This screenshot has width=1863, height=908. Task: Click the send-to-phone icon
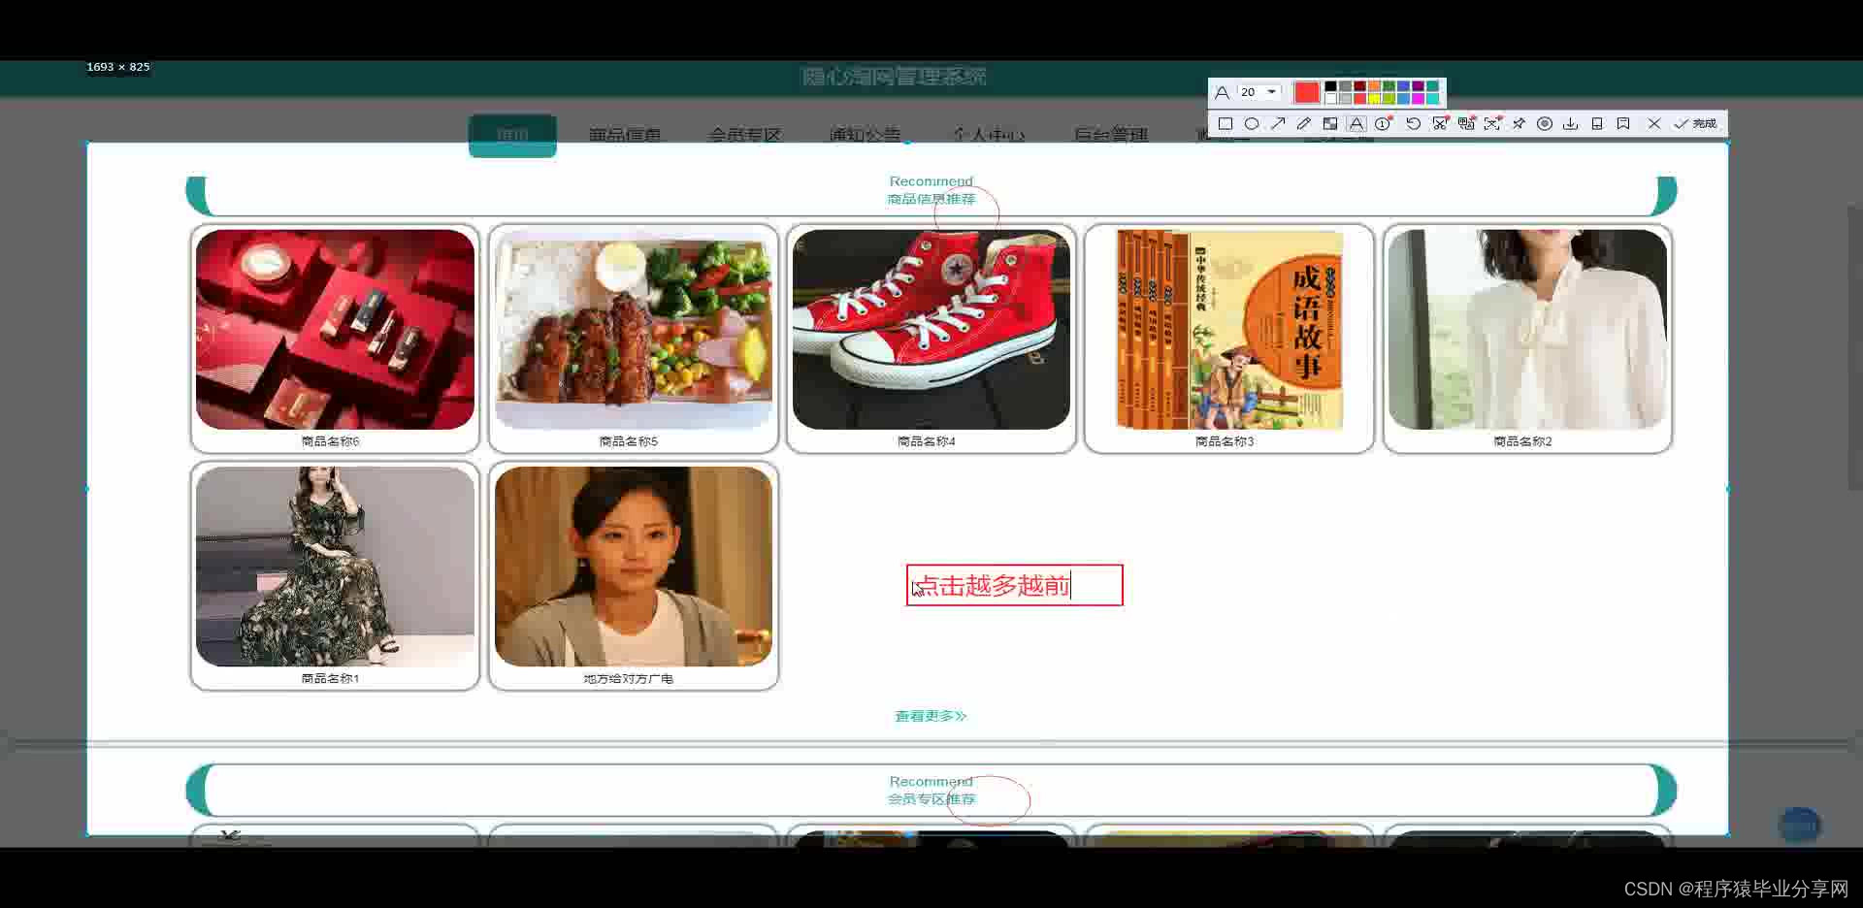(1597, 124)
